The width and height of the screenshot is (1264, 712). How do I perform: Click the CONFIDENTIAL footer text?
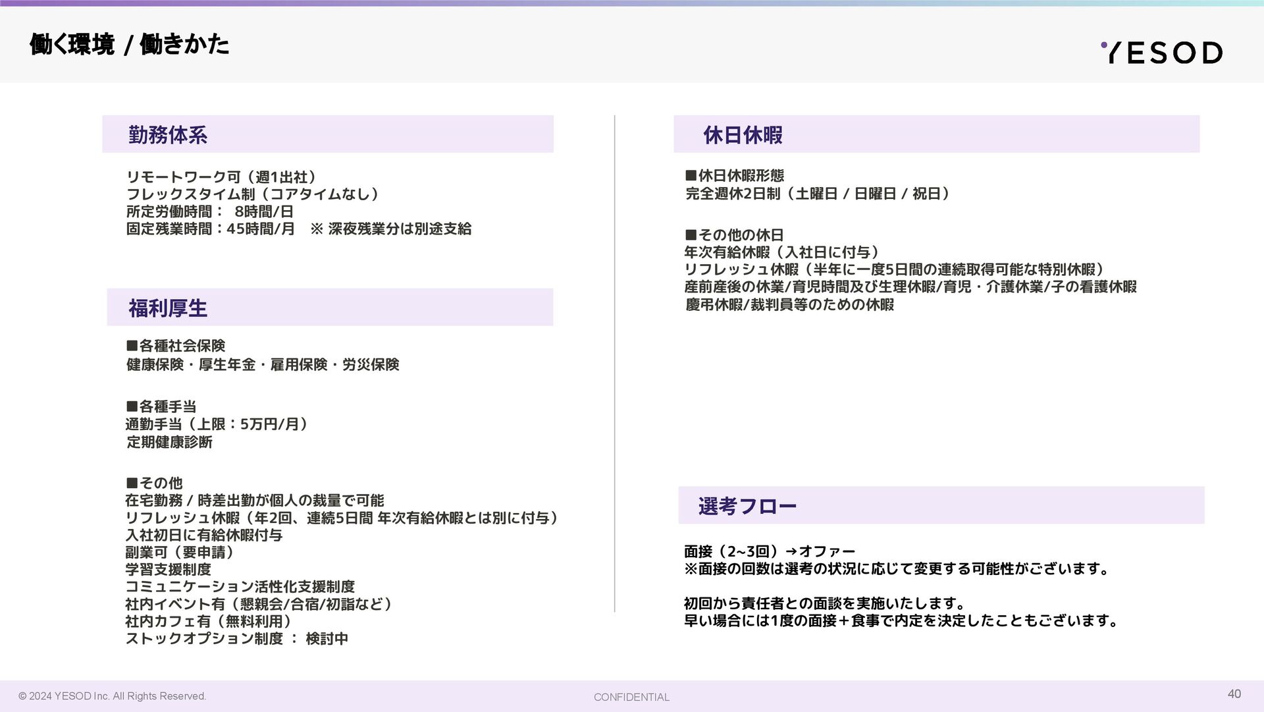point(631,697)
